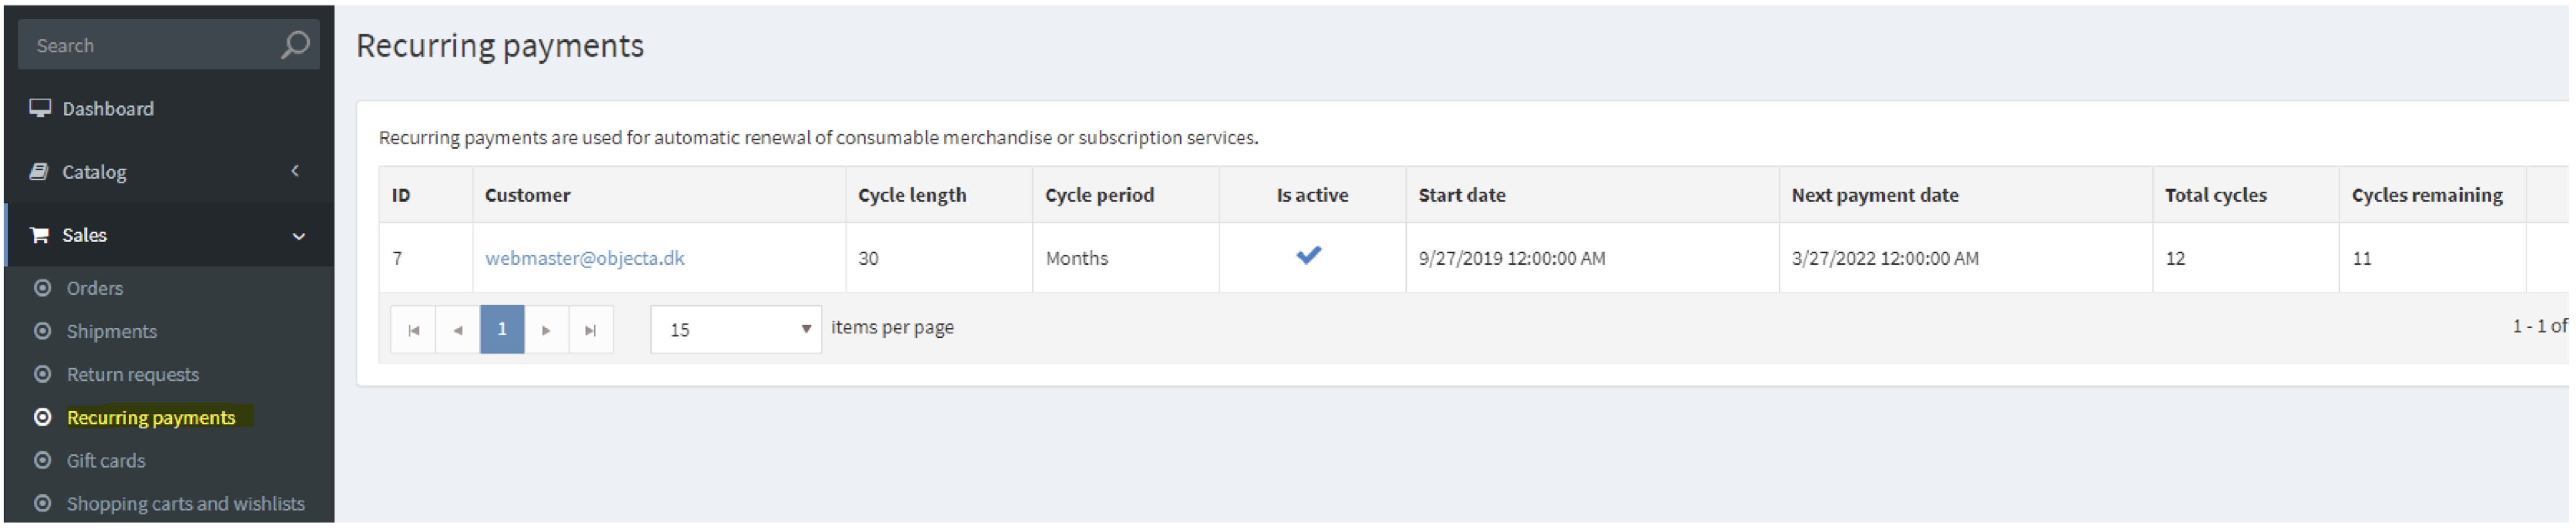The width and height of the screenshot is (2576, 528).
Task: Jump to last page of results
Action: tap(591, 330)
